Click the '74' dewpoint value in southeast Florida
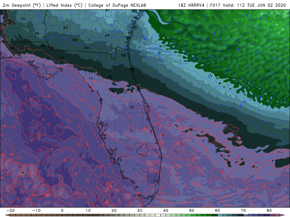 click(x=156, y=181)
